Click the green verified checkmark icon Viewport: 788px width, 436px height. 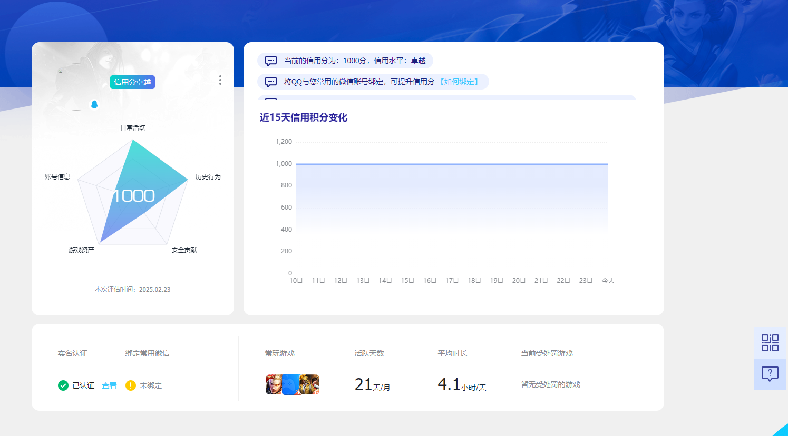pyautogui.click(x=63, y=385)
